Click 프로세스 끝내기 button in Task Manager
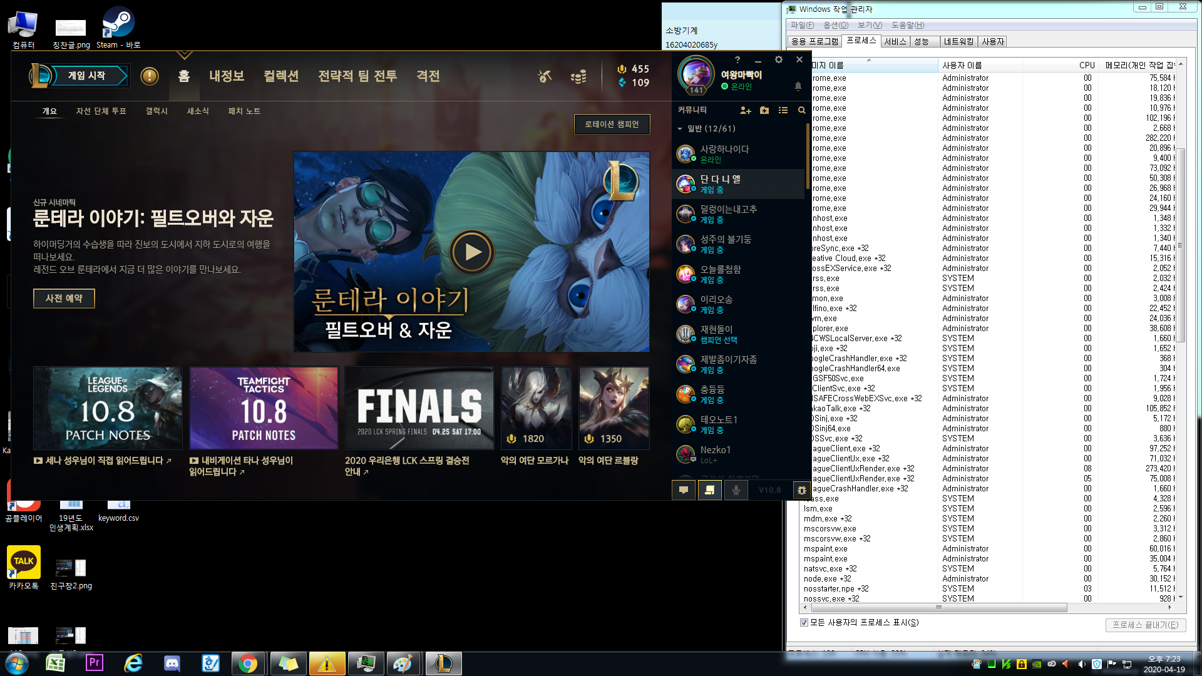 1145,625
